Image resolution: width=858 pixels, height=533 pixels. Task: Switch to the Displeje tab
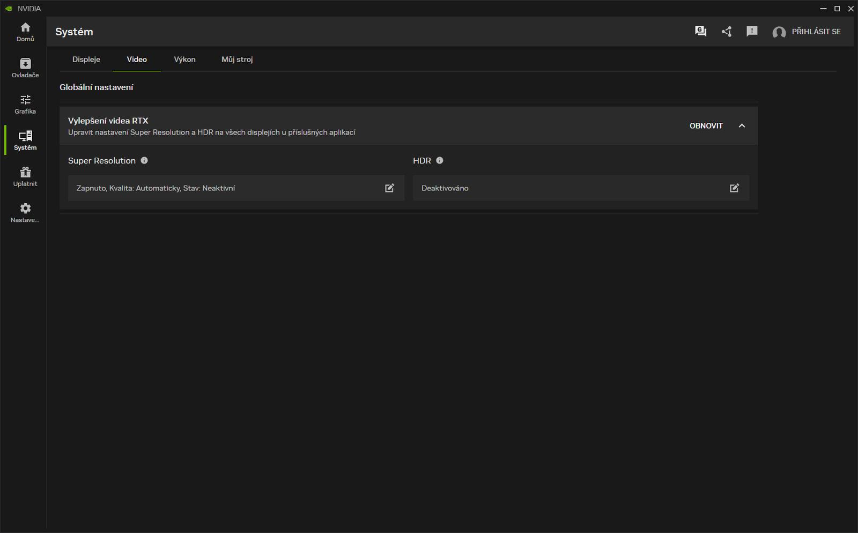click(x=86, y=60)
